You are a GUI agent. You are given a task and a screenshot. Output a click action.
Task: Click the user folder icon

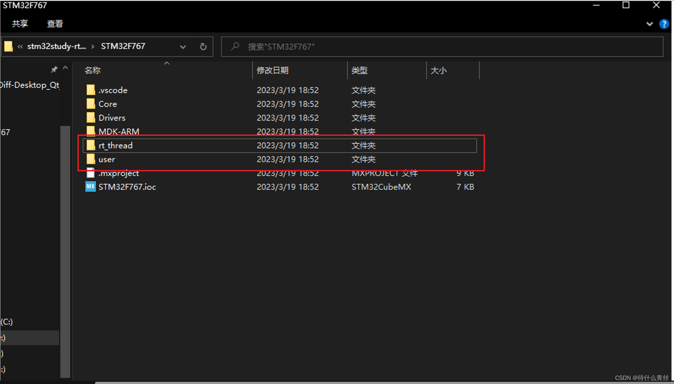[90, 159]
